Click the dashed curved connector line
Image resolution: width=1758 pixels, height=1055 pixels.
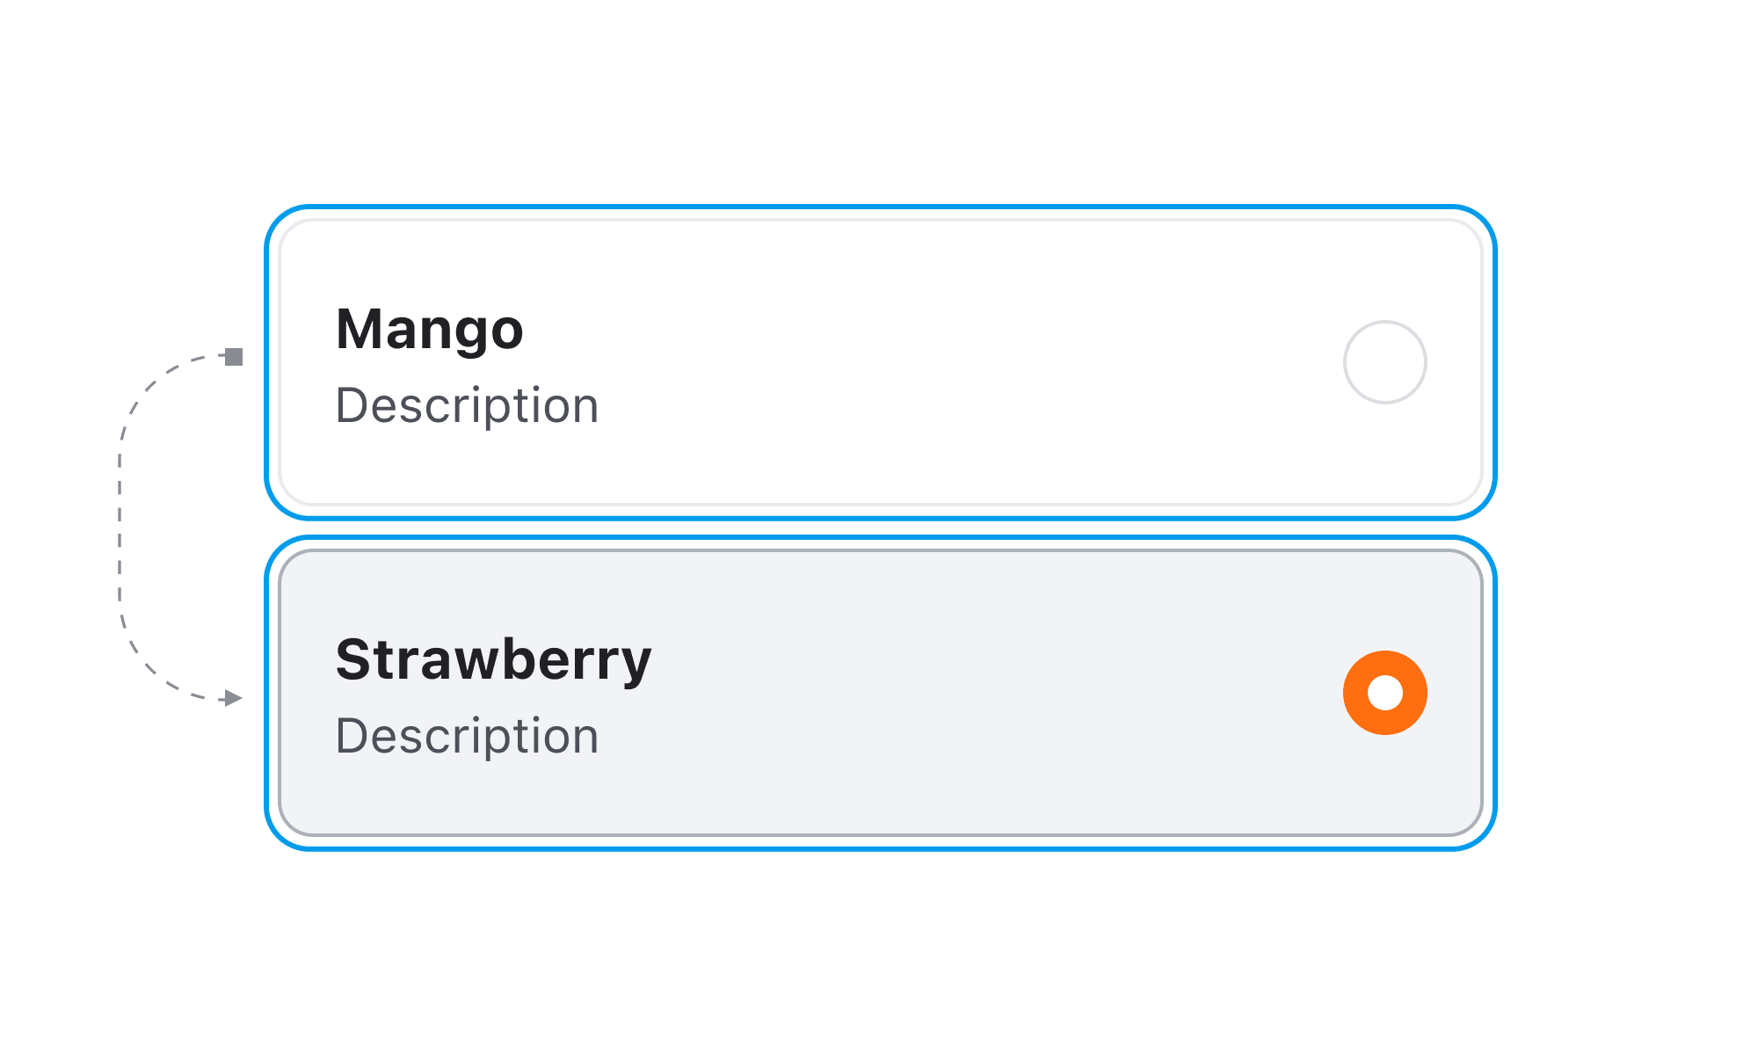pyautogui.click(x=120, y=527)
